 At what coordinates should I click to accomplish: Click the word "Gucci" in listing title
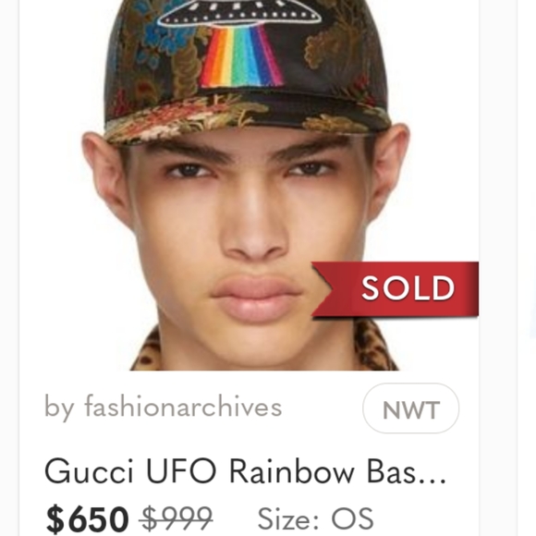point(89,471)
